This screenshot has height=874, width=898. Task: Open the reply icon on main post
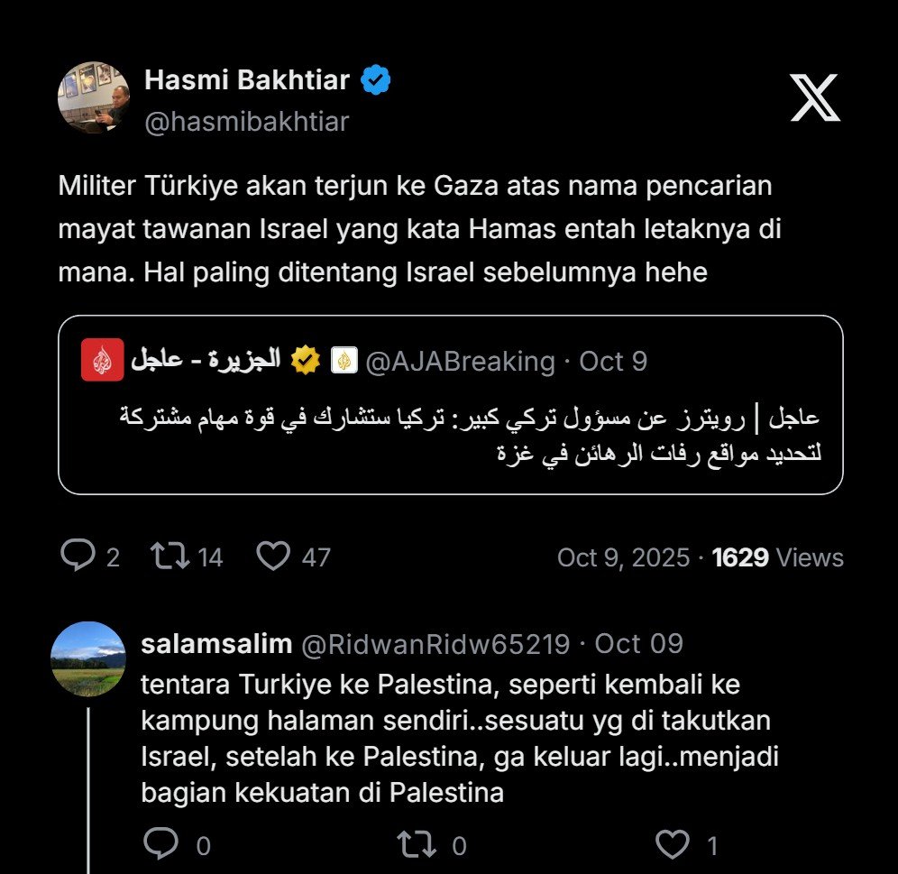[78, 557]
